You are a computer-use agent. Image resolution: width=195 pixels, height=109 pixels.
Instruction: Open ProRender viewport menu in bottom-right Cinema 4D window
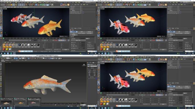pyautogui.click(x=123, y=62)
